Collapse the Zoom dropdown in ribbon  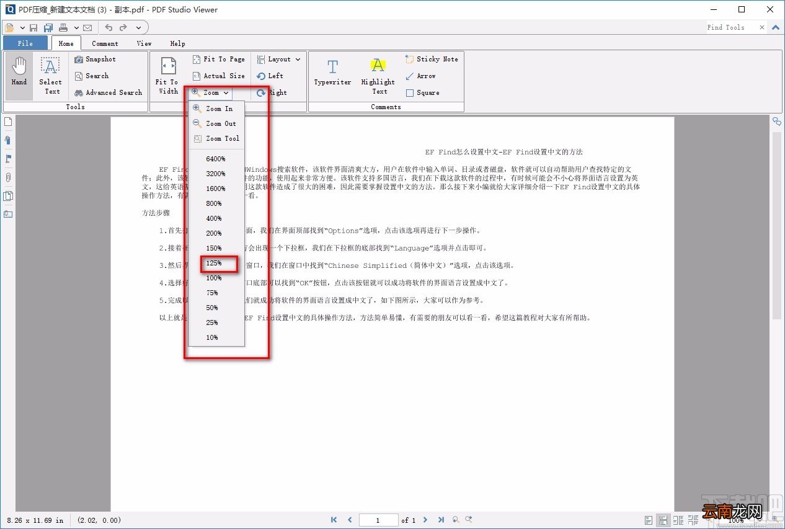pyautogui.click(x=211, y=92)
